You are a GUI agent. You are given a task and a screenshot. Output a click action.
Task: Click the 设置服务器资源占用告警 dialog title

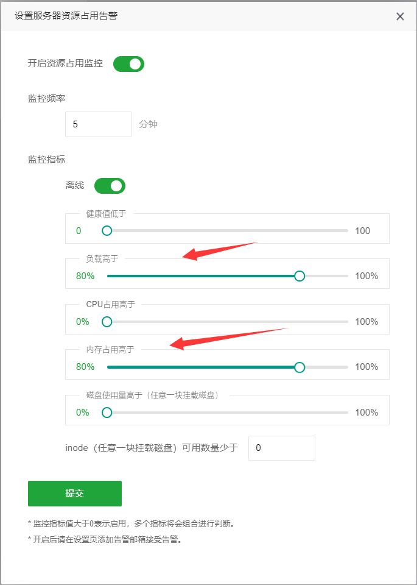(x=66, y=16)
